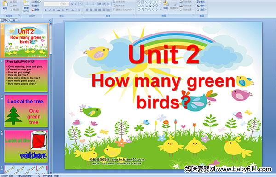This screenshot has width=276, height=177.
Task: Switch to the Slides pane tab
Action: pyautogui.click(x=5, y=20)
